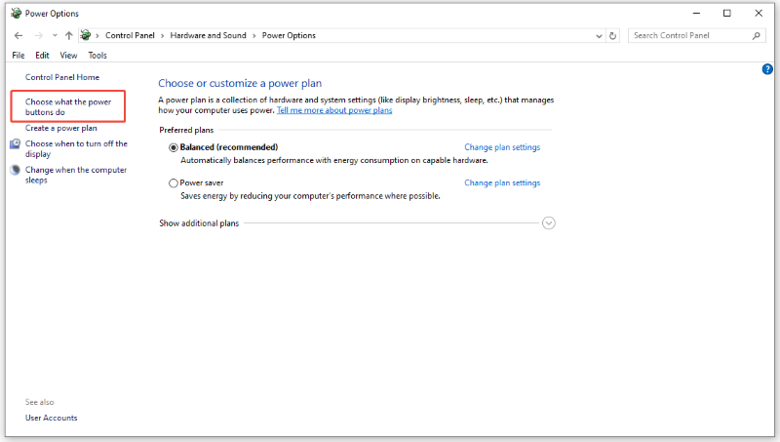Viewport: 780px width, 442px height.
Task: Click the blue Help question mark icon
Action: pyautogui.click(x=766, y=69)
